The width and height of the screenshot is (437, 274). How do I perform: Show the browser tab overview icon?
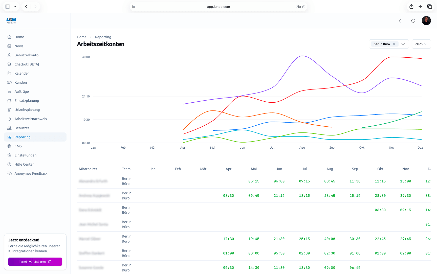pyautogui.click(x=429, y=7)
